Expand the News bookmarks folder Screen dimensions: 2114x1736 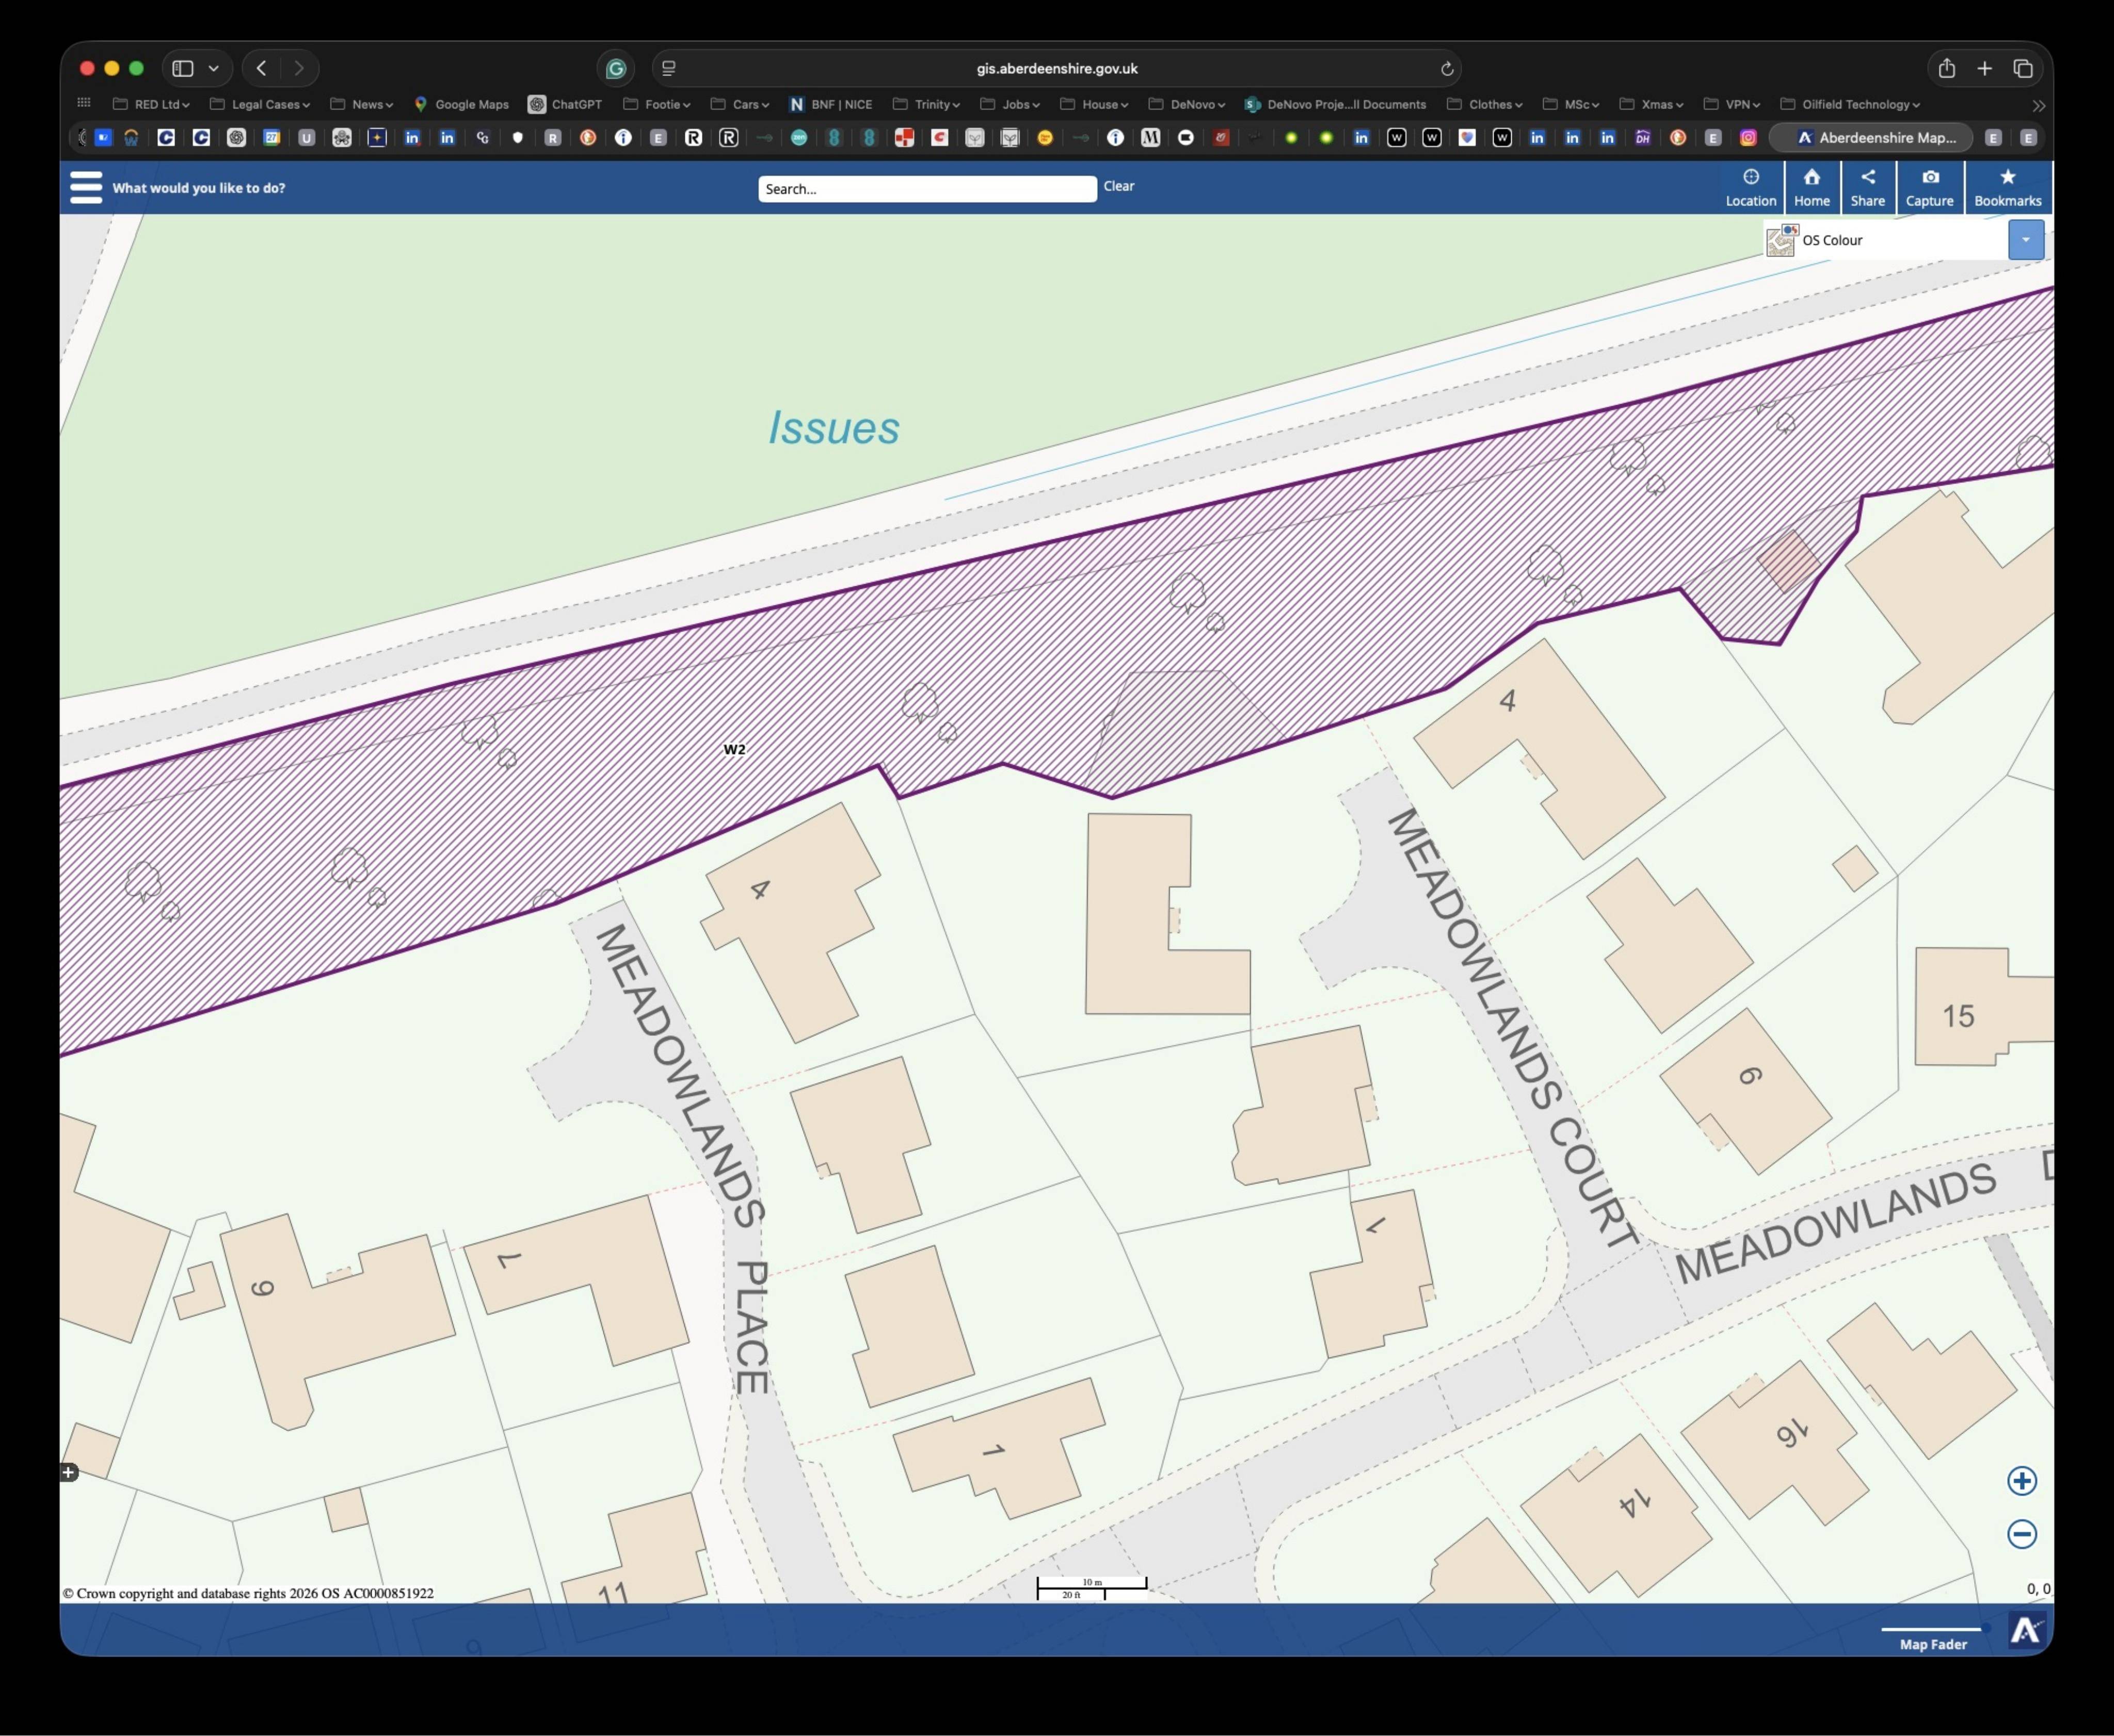pyautogui.click(x=361, y=104)
